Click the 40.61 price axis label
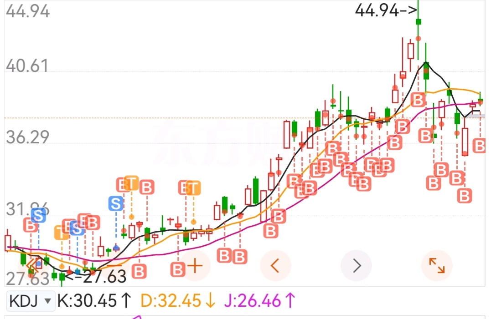Viewport: 491px width, 319px height. [27, 66]
